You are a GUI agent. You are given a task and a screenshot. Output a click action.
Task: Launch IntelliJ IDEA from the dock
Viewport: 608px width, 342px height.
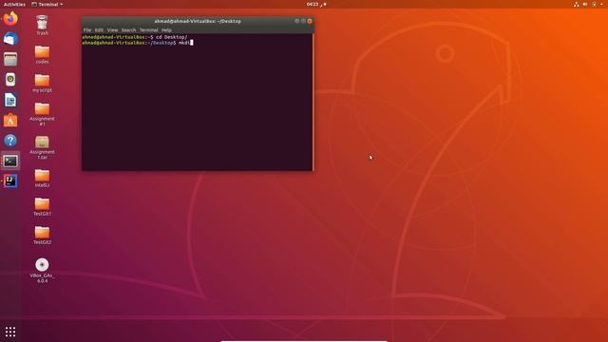(x=10, y=181)
